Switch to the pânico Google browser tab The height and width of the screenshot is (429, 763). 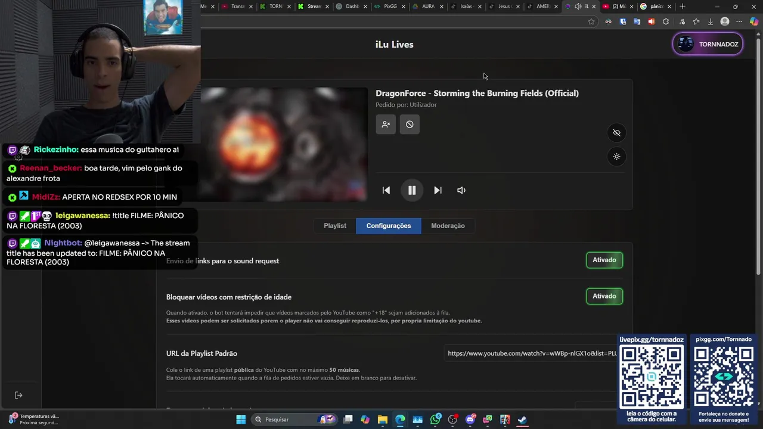[x=655, y=7]
